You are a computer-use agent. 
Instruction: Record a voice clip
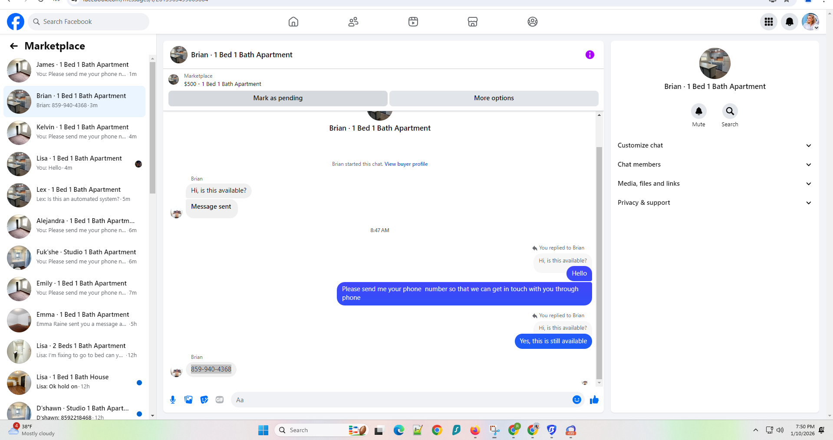pos(173,400)
